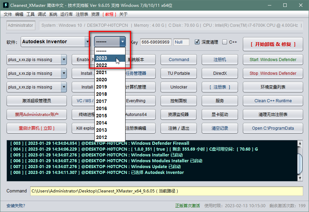This screenshot has height=212, width=309.
Task: Expand the first plus_x.xx.zip dropdown
Action: coord(64,60)
